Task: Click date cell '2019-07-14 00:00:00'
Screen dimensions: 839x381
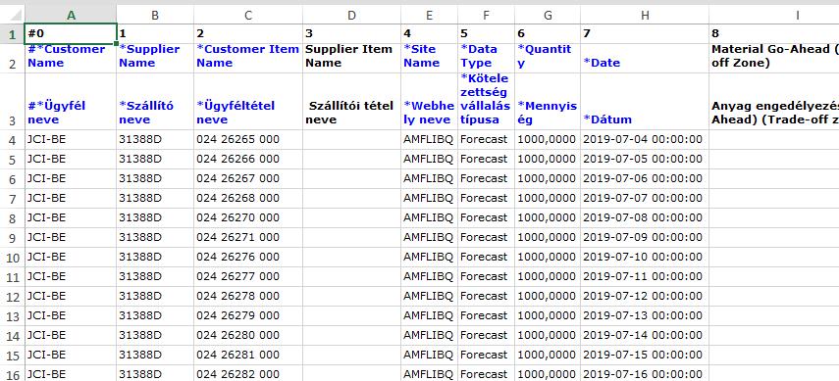Action: coord(645,336)
